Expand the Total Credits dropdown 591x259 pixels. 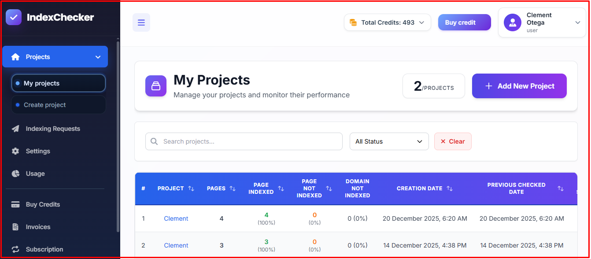[421, 22]
